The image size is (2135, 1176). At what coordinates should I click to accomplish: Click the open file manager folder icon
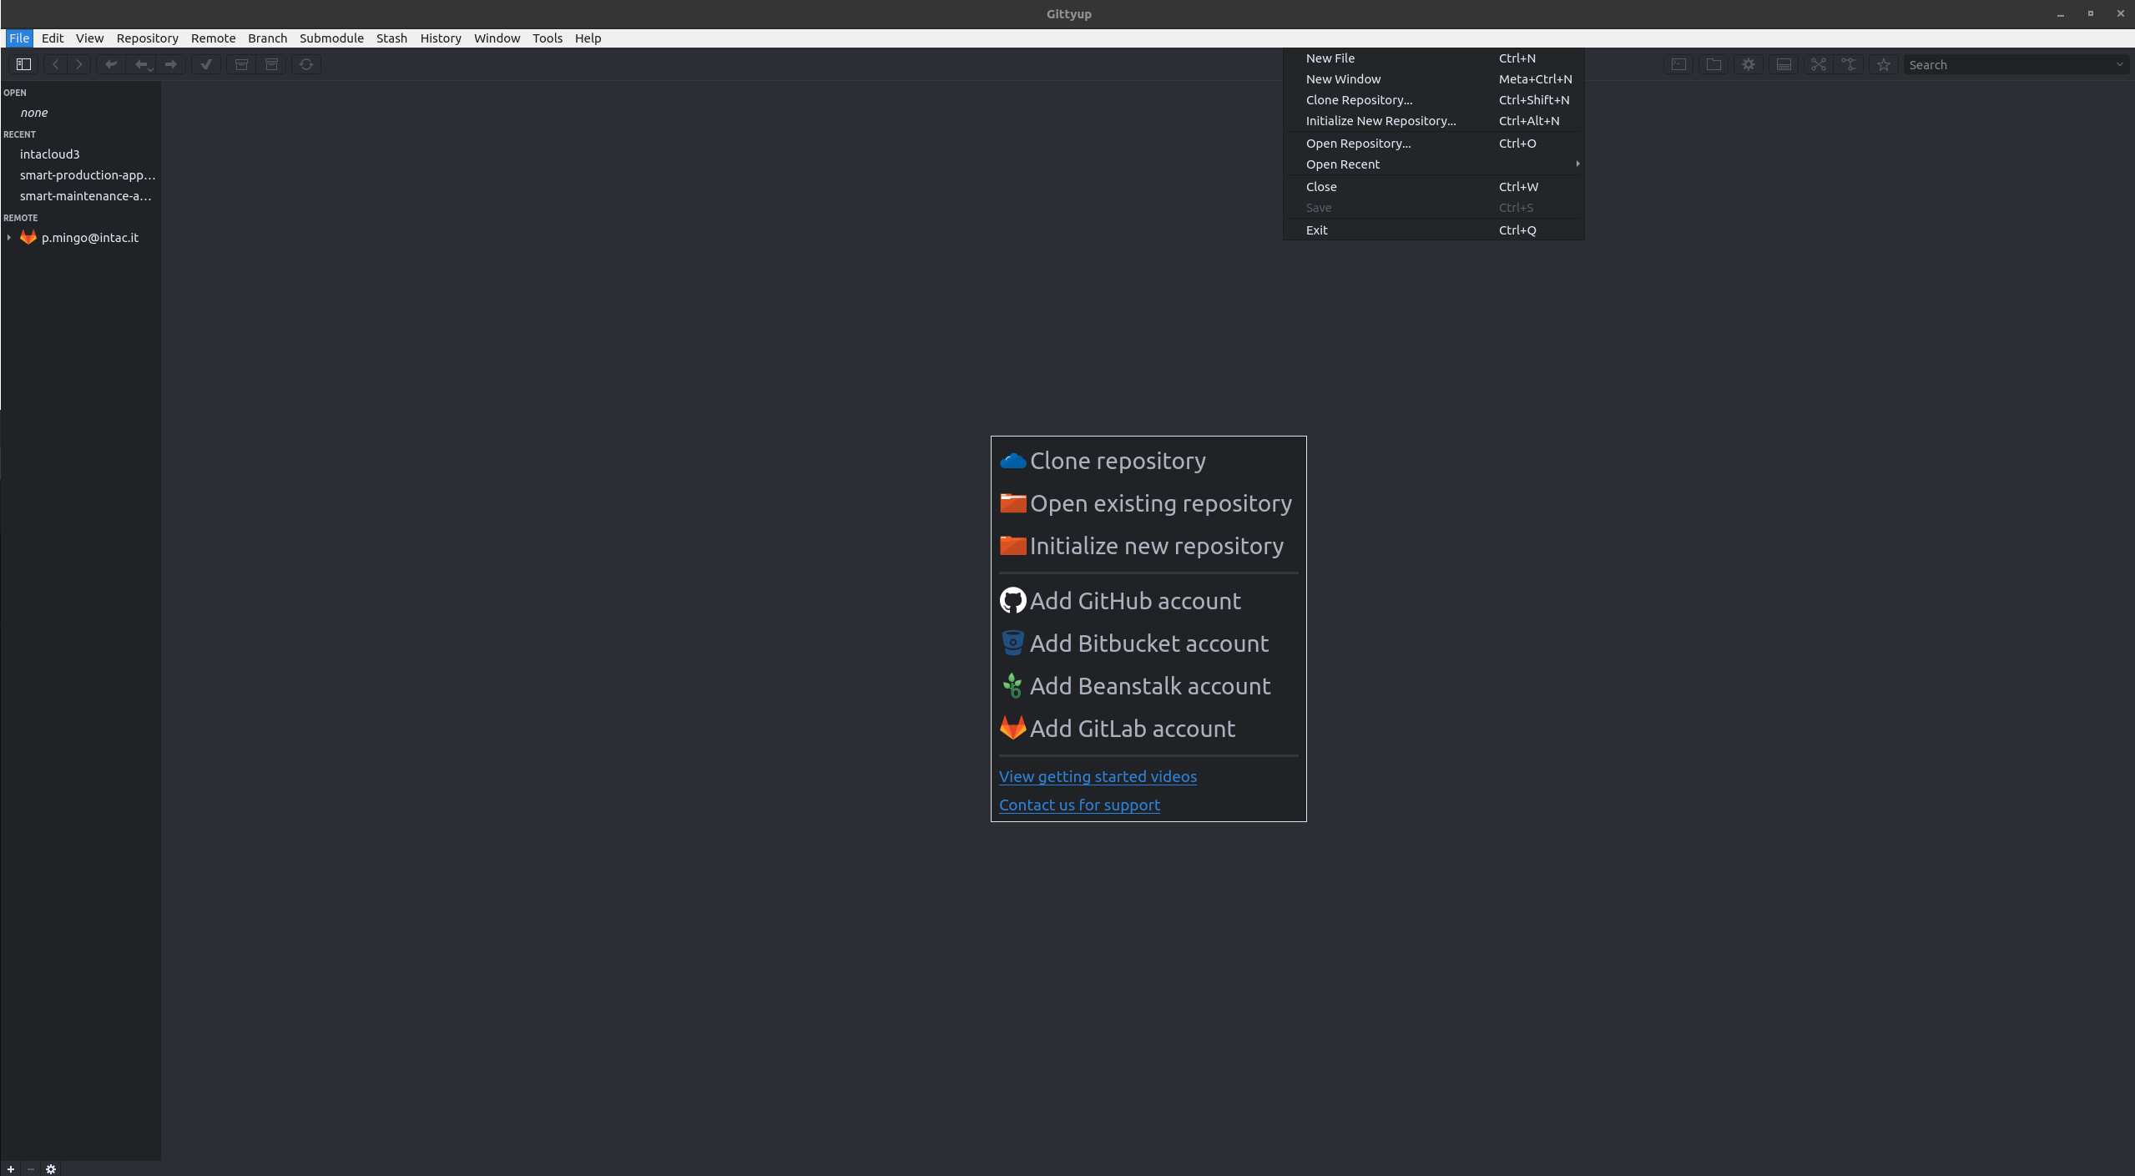1714,64
